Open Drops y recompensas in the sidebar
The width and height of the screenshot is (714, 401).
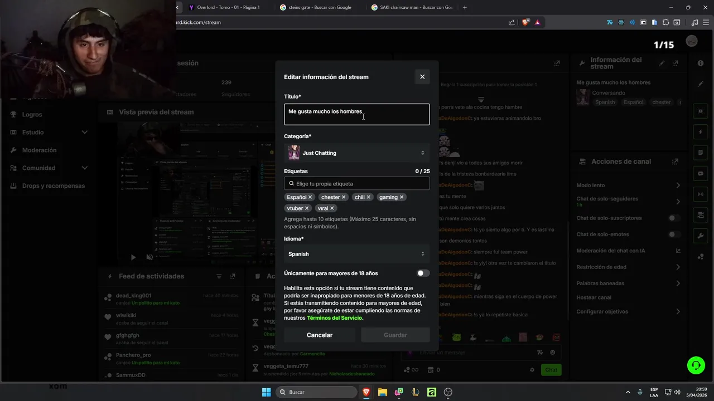click(x=53, y=185)
